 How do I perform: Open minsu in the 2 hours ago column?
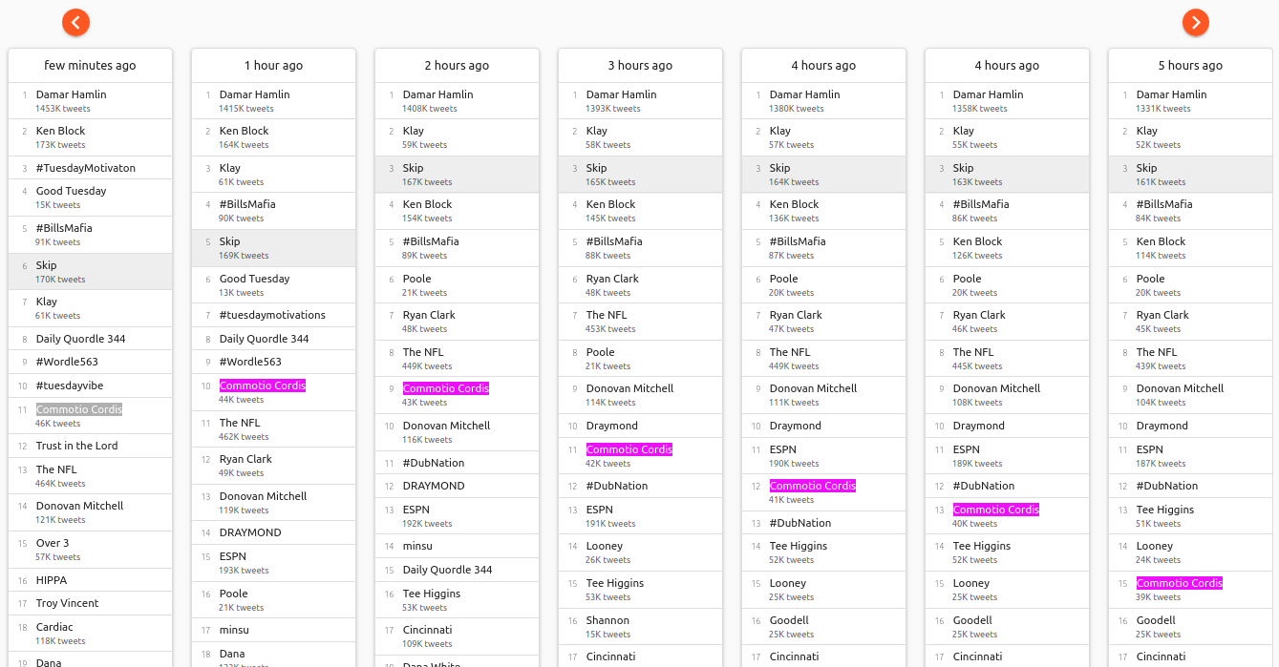point(458,546)
